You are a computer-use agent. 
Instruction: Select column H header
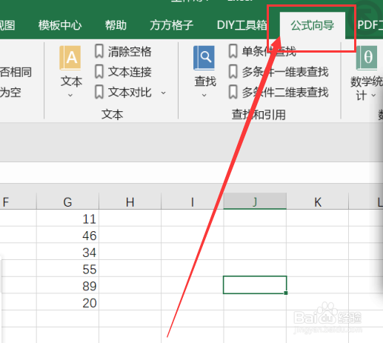[130, 202]
